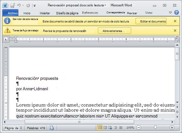The height and width of the screenshot is (133, 182).
Task: Click the vertical scrollbar thumb
Action: click(177, 54)
